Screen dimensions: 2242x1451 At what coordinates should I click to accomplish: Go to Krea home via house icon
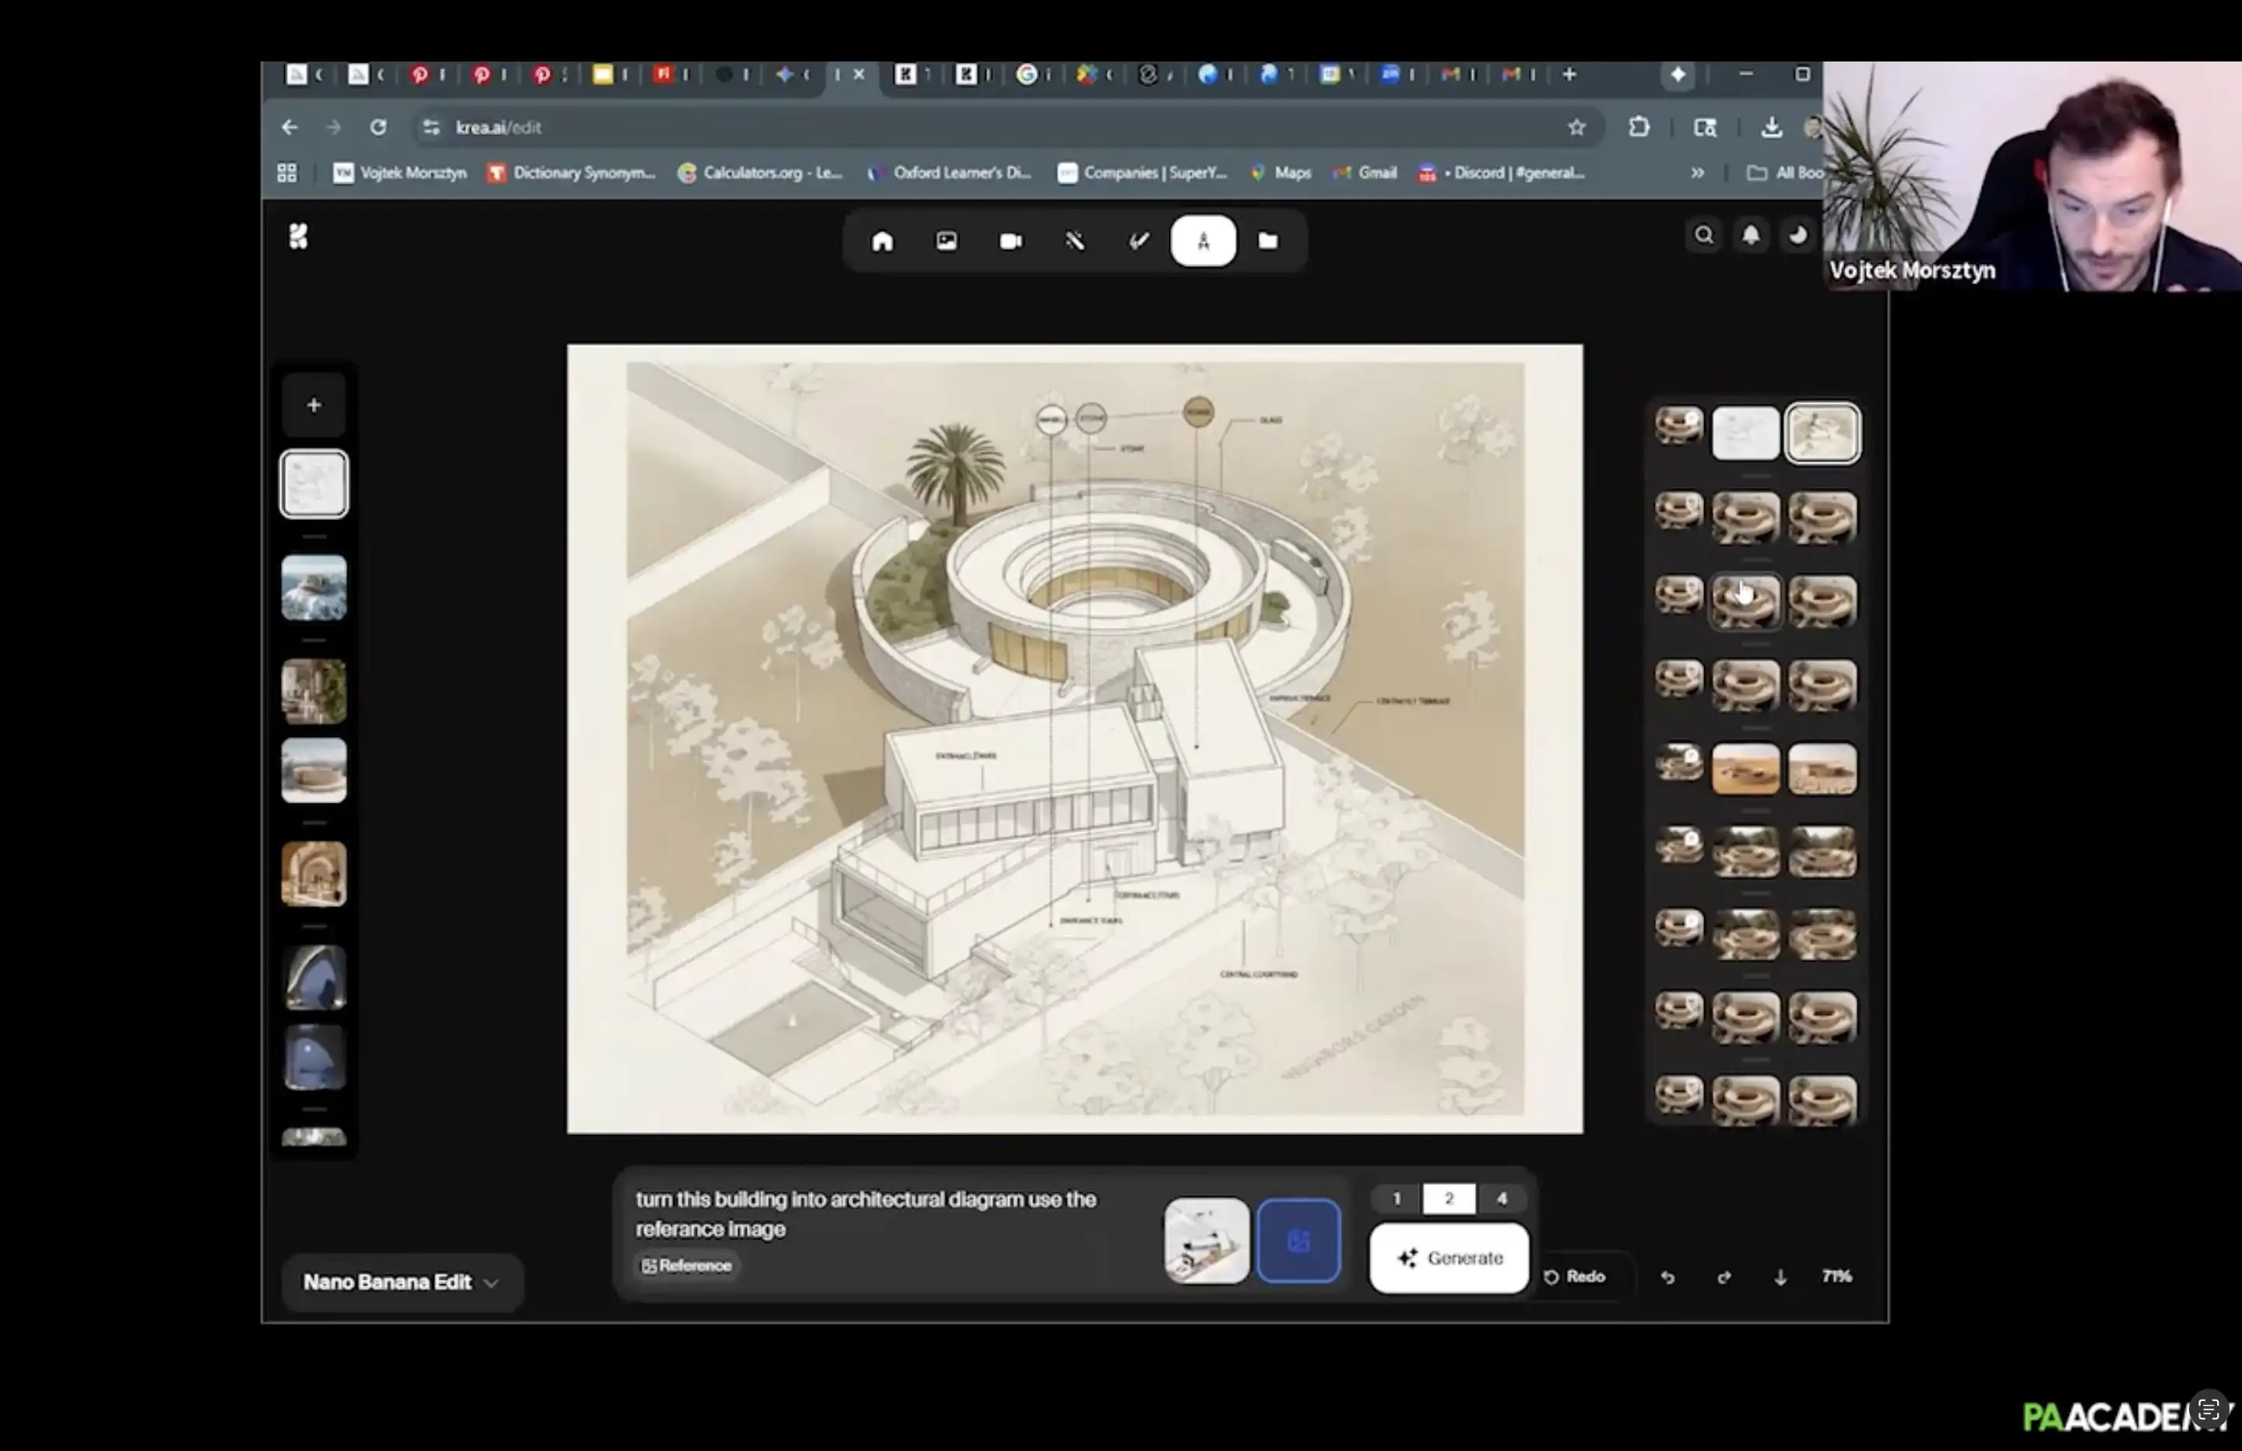pyautogui.click(x=882, y=241)
